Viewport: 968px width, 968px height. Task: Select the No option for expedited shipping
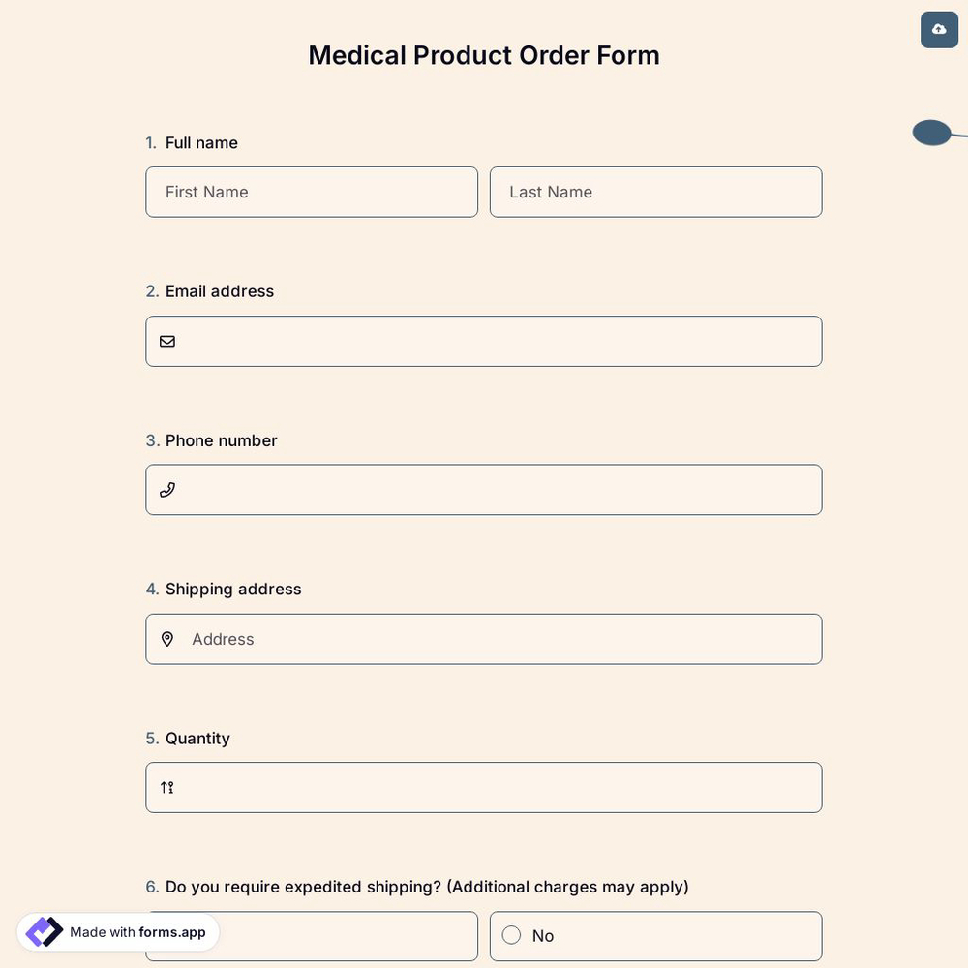pyautogui.click(x=655, y=935)
